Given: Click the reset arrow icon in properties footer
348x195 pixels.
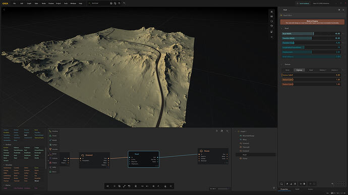Looking at the screenshot, I should point(332,184).
